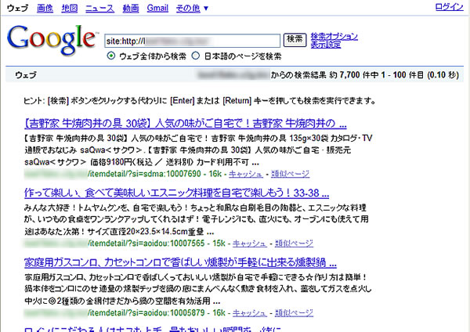Viewport: 470px width, 332px height.
Task: Open the 吉野家 牛焼肉丼の具 30袋 result title
Action: [x=185, y=123]
